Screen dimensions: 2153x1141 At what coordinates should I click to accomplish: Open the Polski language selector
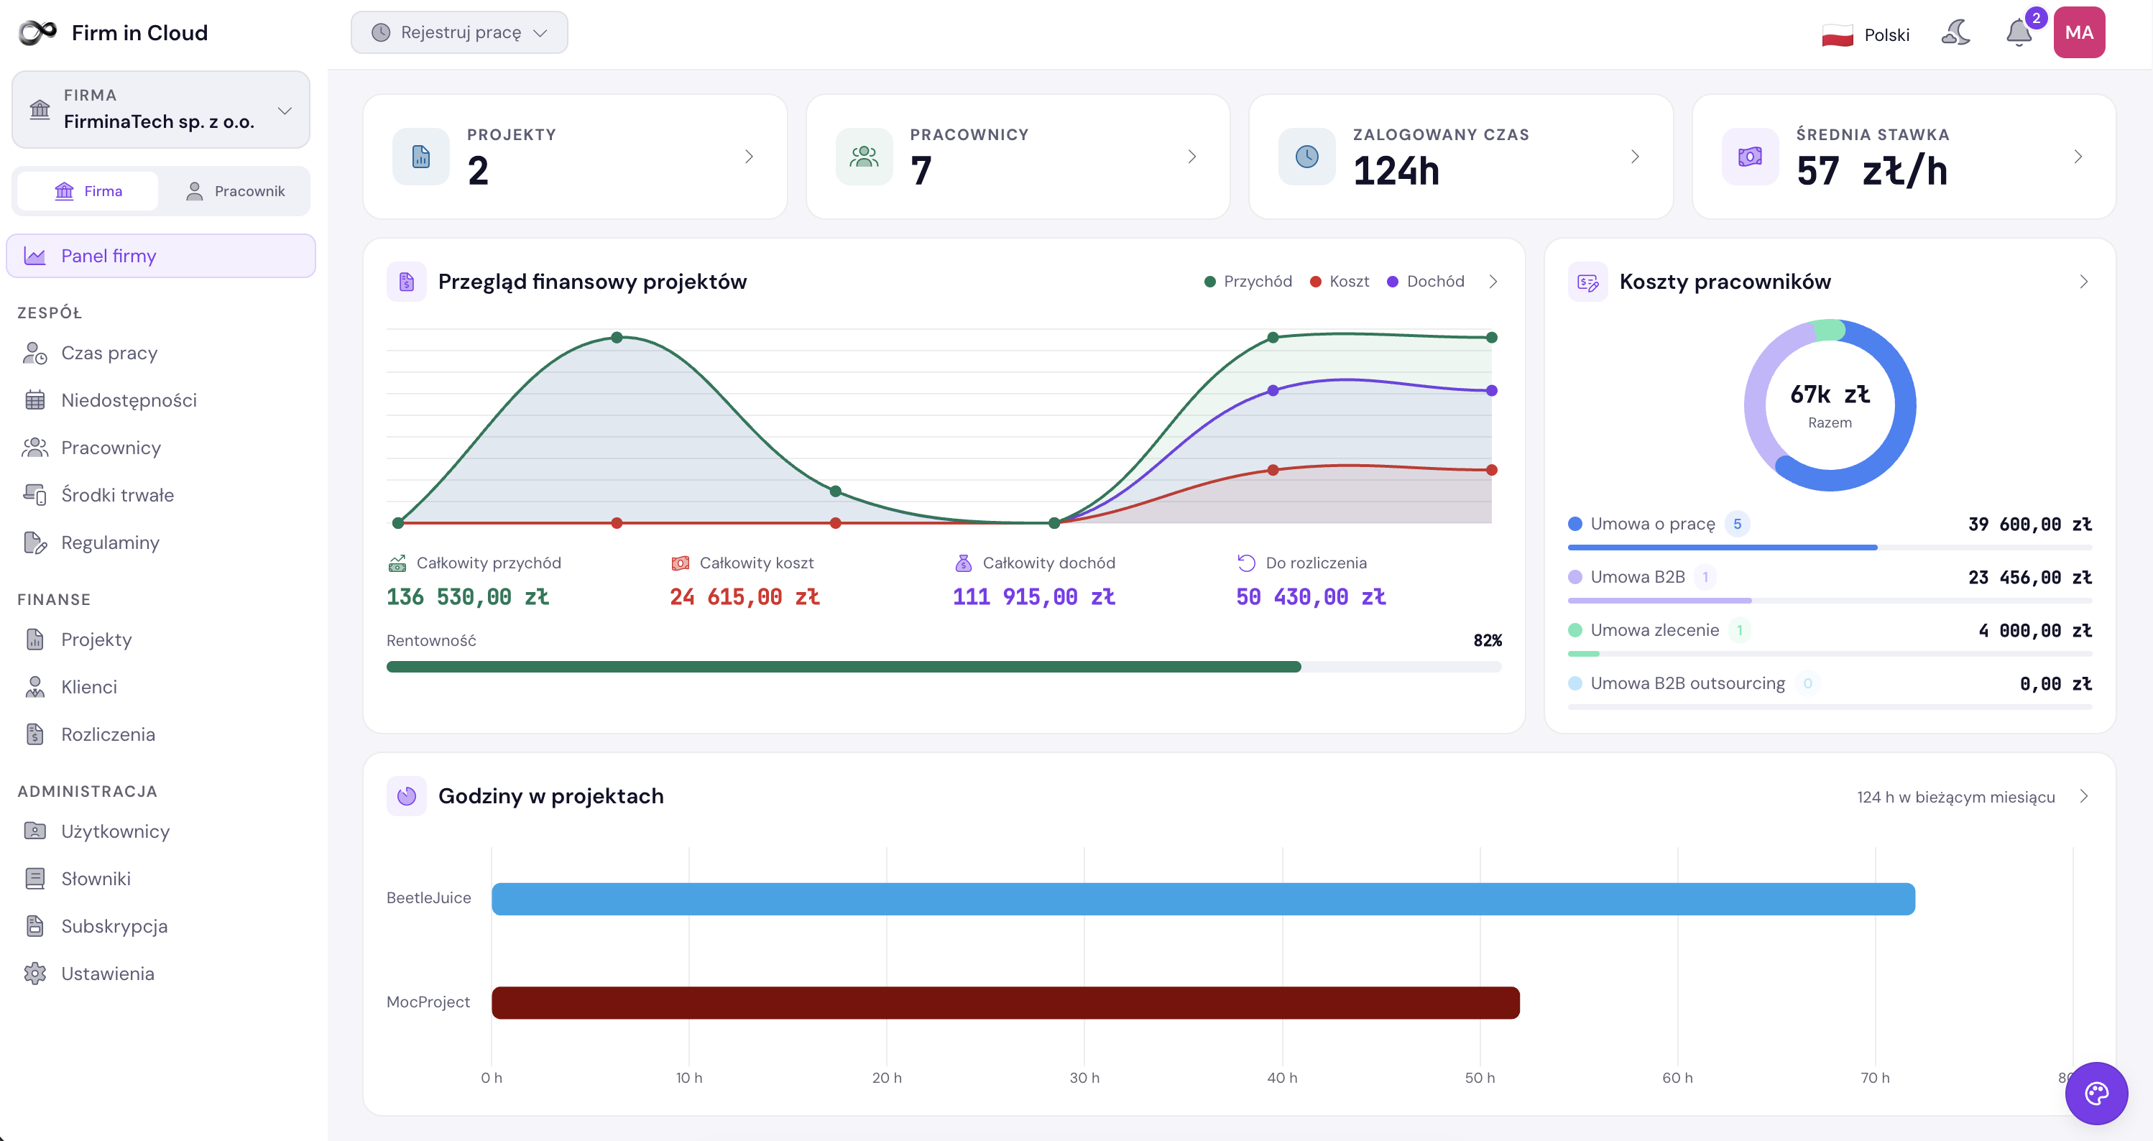(1866, 35)
